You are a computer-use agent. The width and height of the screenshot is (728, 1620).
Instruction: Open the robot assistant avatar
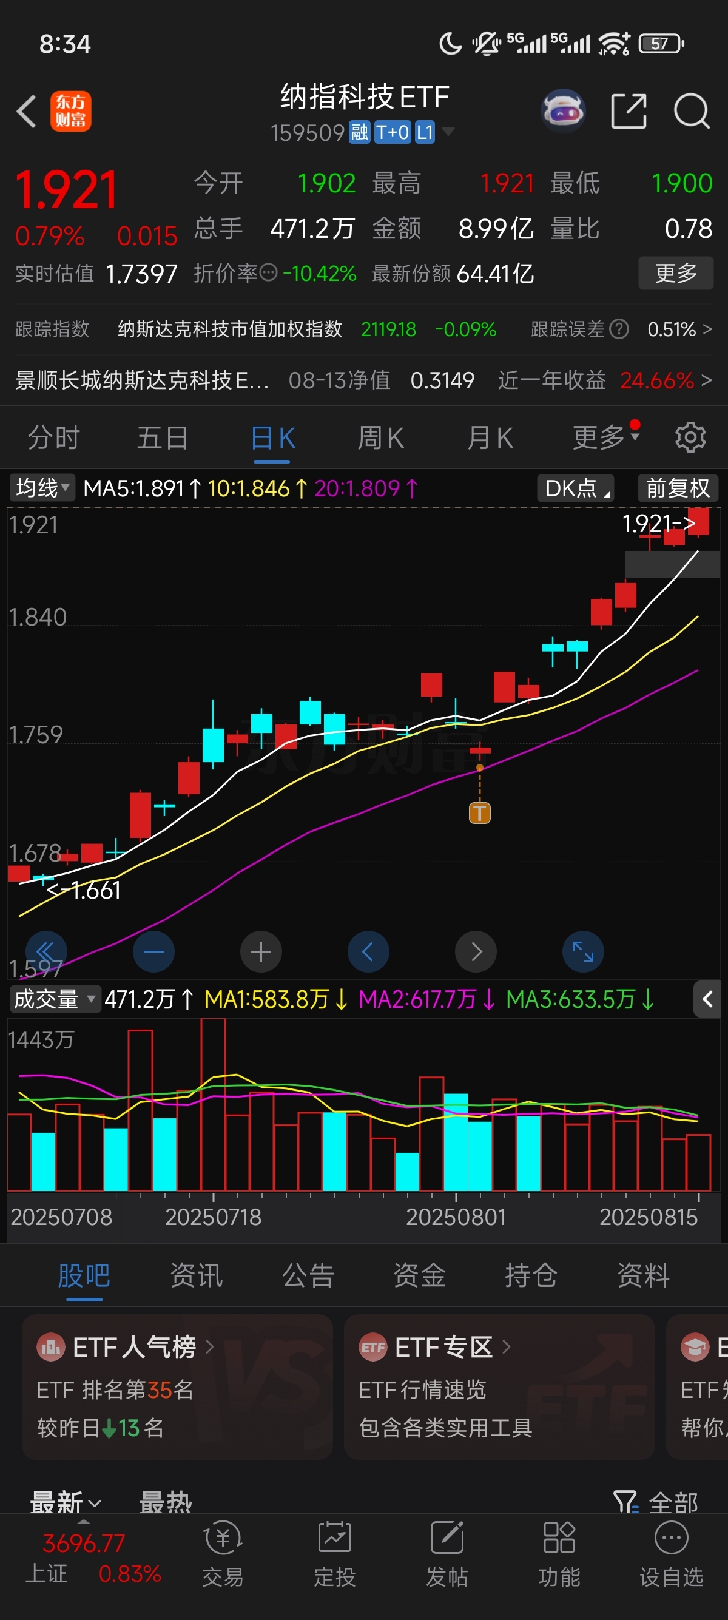pyautogui.click(x=562, y=111)
